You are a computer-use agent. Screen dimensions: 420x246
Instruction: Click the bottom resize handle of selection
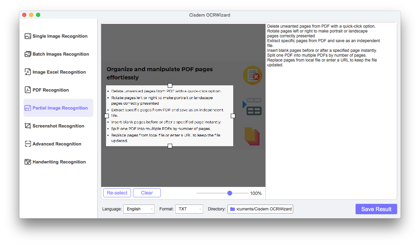(x=170, y=146)
